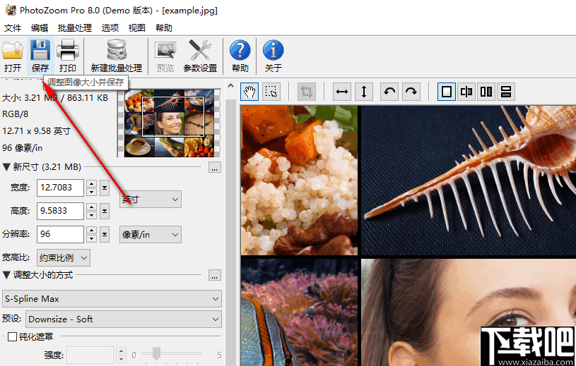The height and width of the screenshot is (366, 576).
Task: Decrease 分辨率 with the down spinner
Action: pos(91,239)
